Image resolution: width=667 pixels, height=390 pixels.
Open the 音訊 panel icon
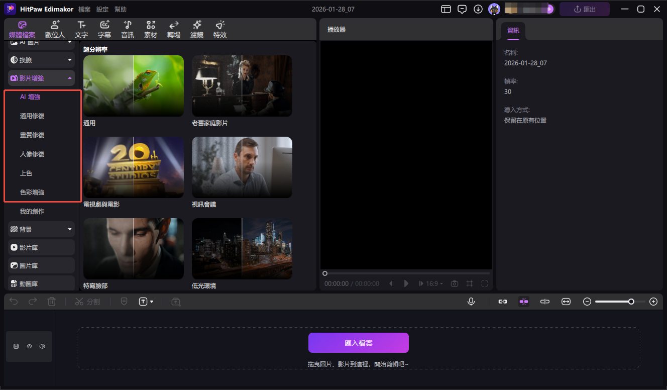[x=127, y=29]
